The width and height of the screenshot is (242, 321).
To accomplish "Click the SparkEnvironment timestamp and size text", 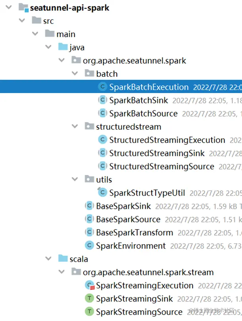I will [206, 246].
